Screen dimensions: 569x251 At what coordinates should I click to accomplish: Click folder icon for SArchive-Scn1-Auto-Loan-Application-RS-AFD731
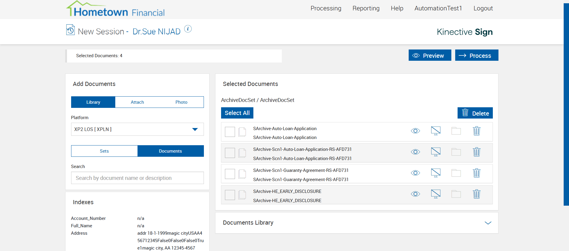(x=456, y=152)
